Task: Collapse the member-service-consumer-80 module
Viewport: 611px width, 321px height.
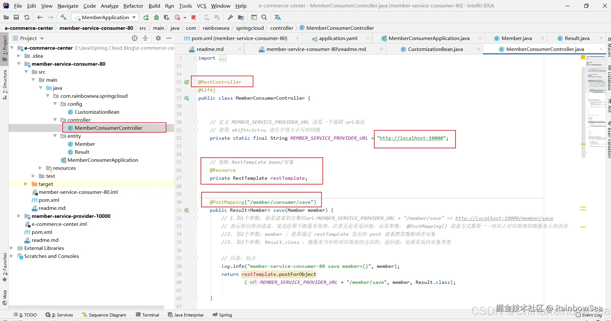Action: click(19, 64)
